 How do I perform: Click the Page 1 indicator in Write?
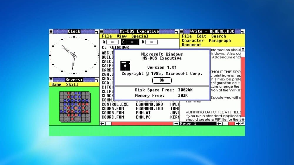188,123
